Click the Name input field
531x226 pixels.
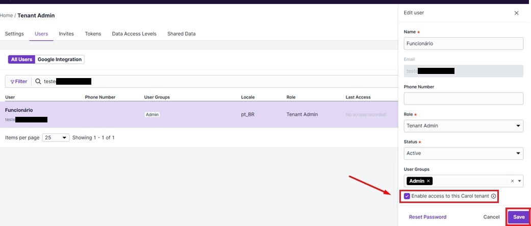pos(464,43)
